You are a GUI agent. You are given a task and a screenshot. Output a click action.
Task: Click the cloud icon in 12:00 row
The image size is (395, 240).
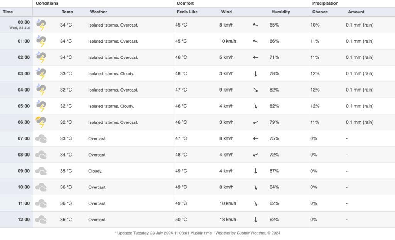(x=41, y=220)
